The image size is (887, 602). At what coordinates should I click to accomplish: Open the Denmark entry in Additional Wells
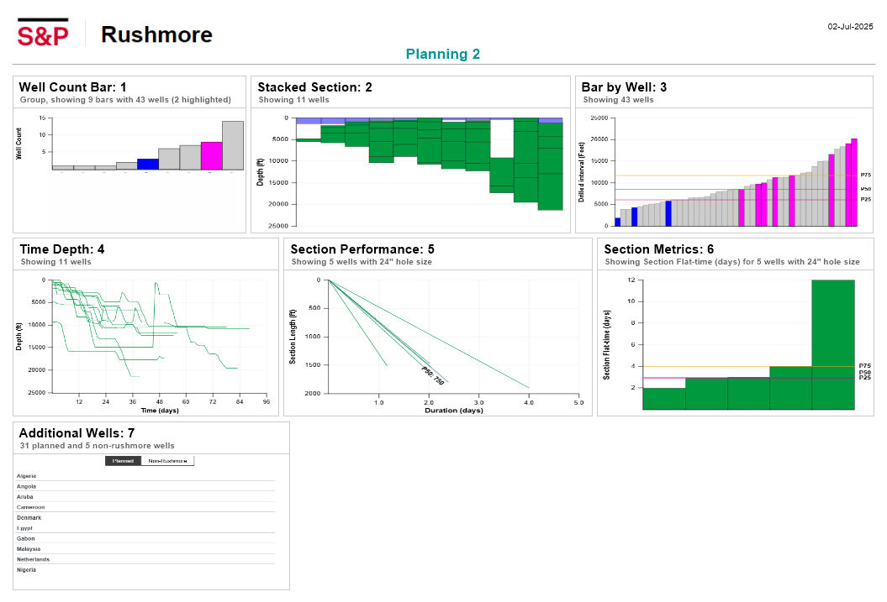tap(29, 518)
